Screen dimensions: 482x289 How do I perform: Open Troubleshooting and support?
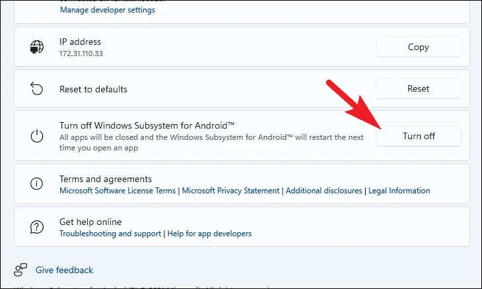point(110,234)
